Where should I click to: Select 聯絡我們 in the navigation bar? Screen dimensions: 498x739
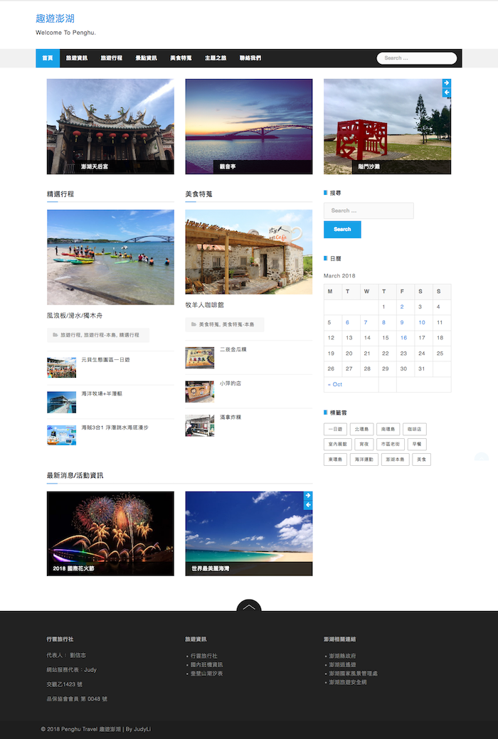(250, 58)
